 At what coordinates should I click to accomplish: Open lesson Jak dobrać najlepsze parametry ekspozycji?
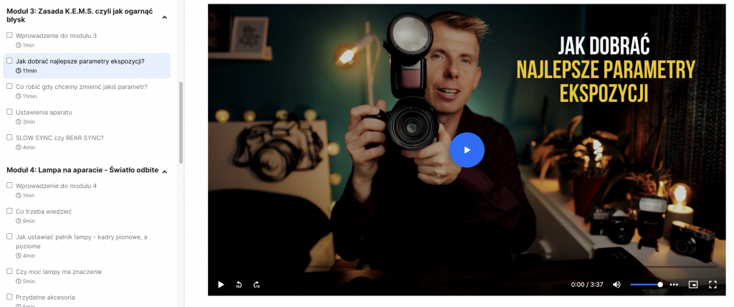[80, 62]
